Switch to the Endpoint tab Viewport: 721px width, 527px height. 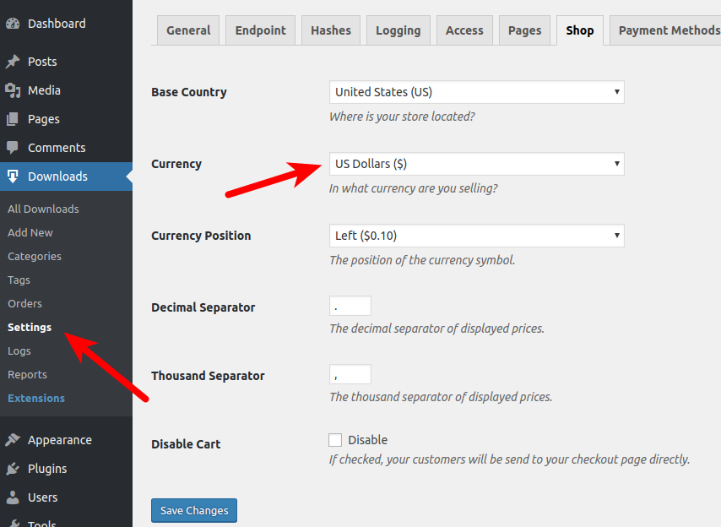(x=260, y=30)
